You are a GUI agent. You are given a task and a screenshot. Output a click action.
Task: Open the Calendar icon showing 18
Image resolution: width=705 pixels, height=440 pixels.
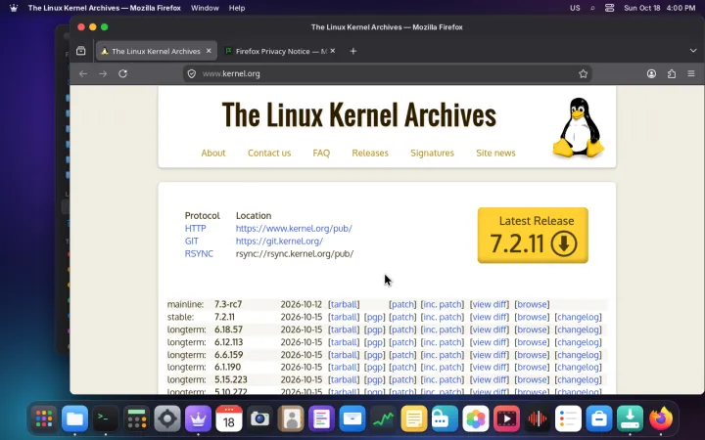pos(229,418)
